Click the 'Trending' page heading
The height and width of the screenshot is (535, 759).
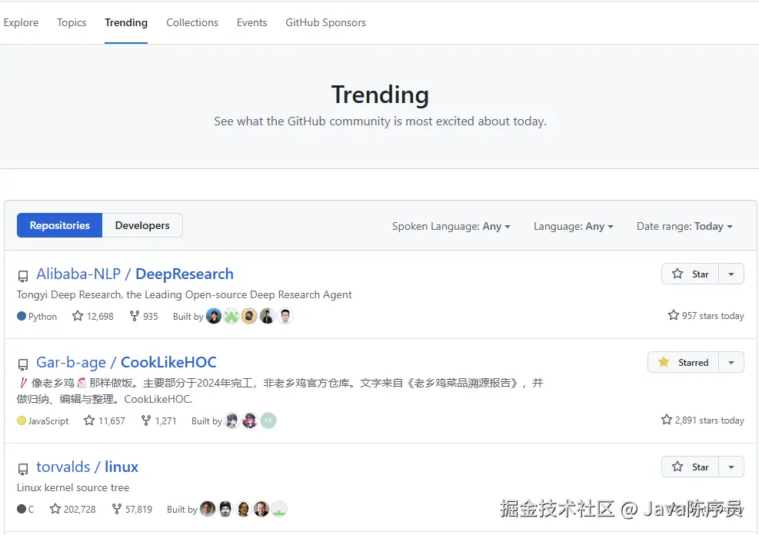pyautogui.click(x=380, y=95)
